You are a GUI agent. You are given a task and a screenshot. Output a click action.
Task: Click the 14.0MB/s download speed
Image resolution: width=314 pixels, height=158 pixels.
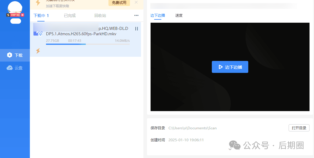[x=122, y=41]
